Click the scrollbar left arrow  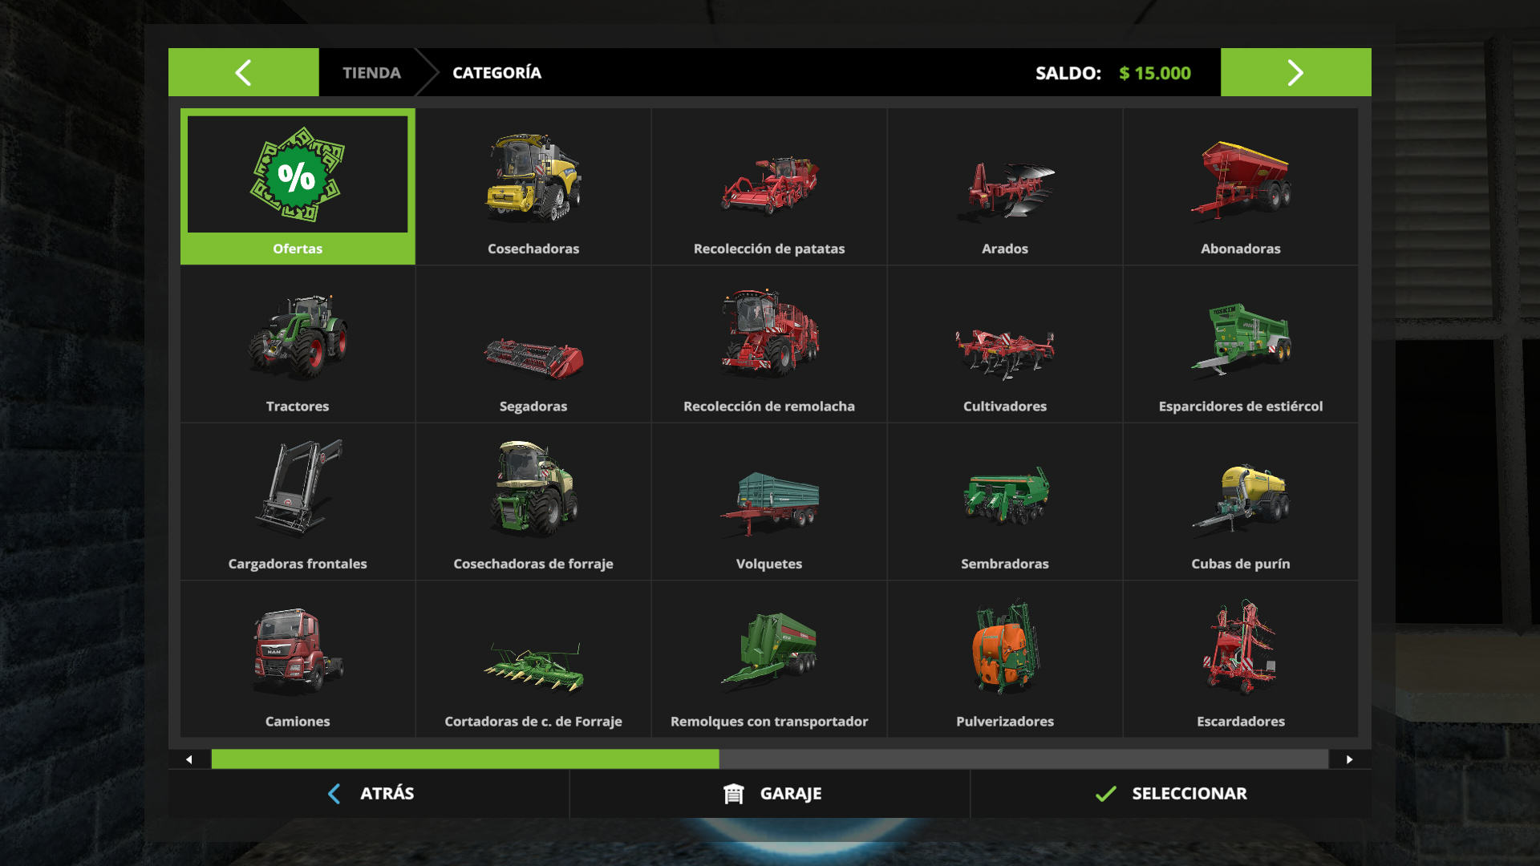(x=189, y=759)
